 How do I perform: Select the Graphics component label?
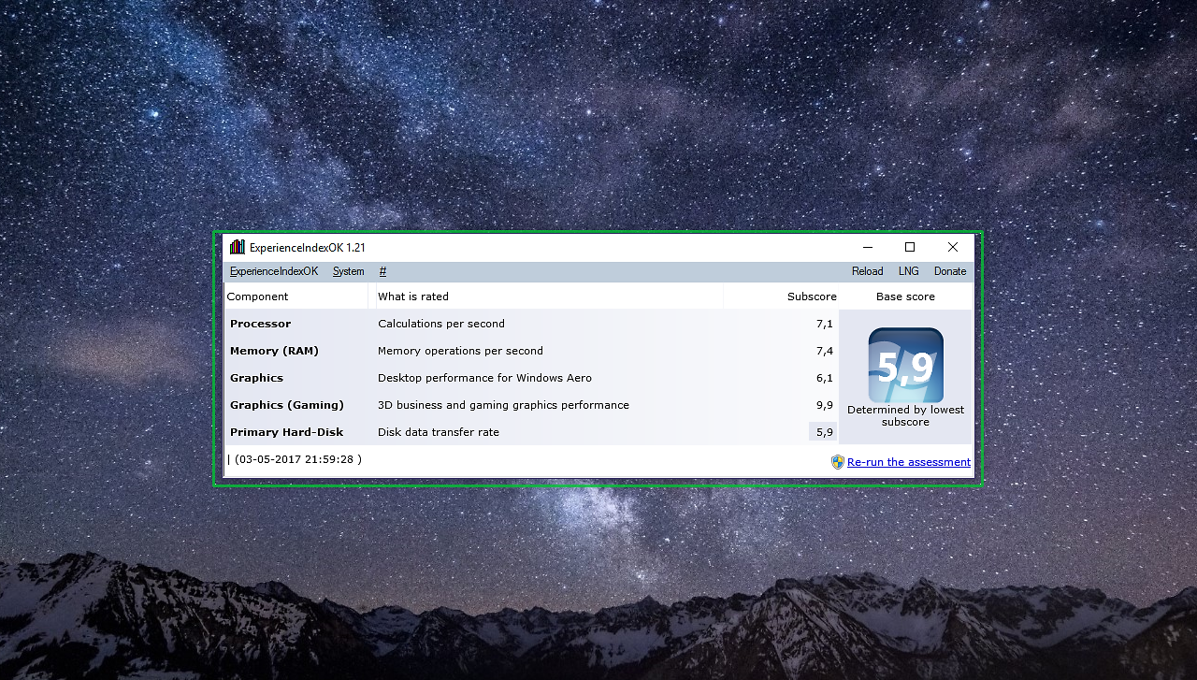(256, 378)
